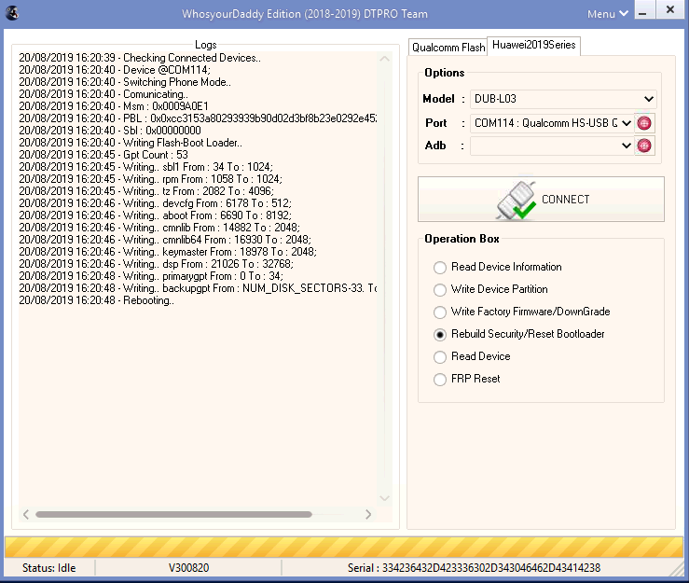Image resolution: width=689 pixels, height=583 pixels.
Task: Open the Menu dropdown in title bar
Action: pyautogui.click(x=608, y=14)
